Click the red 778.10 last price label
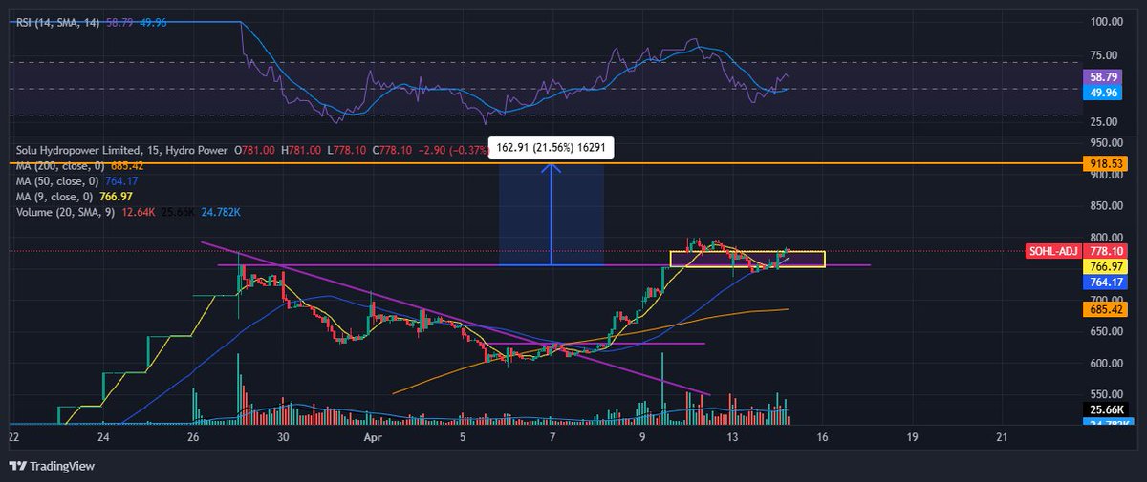Viewport: 1147px width, 482px height. (1104, 250)
